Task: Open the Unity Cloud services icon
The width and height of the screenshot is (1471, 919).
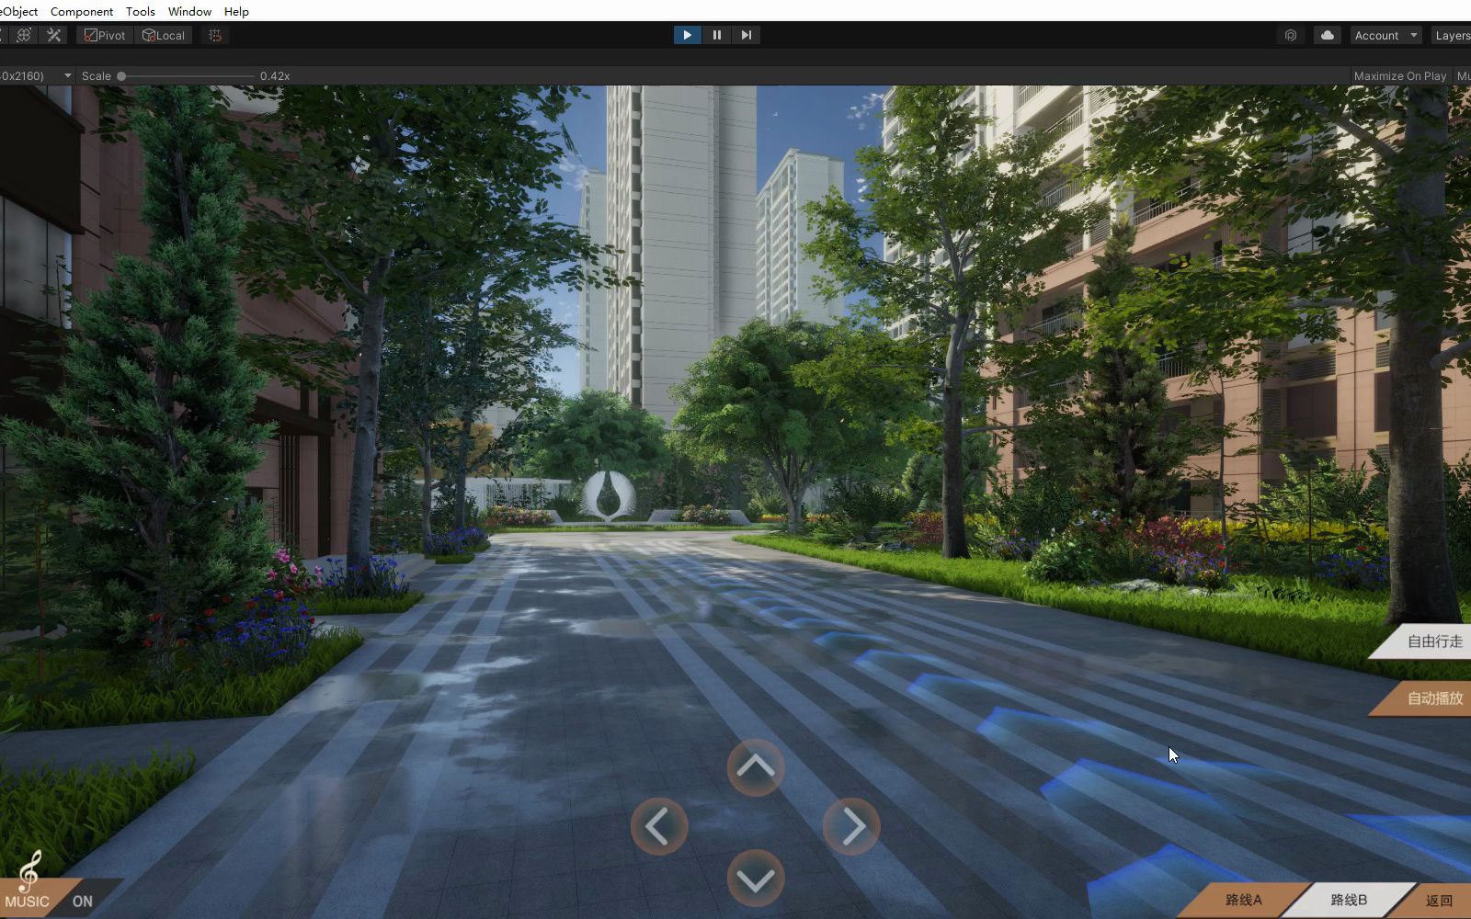Action: (x=1326, y=34)
